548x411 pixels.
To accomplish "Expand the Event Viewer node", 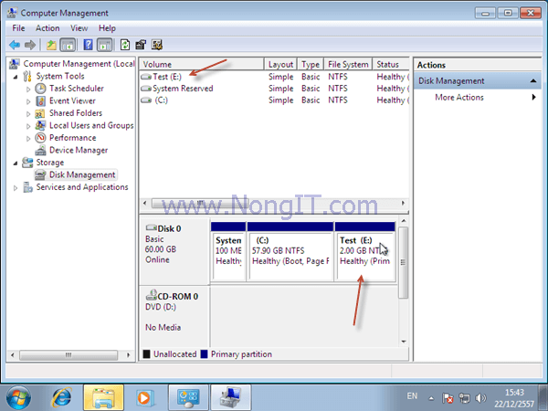I will [28, 101].
